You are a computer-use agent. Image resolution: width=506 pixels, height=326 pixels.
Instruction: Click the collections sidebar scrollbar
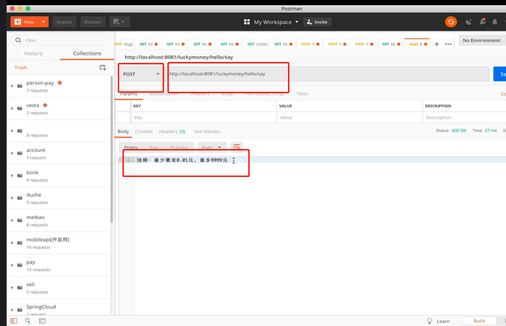(x=112, y=150)
